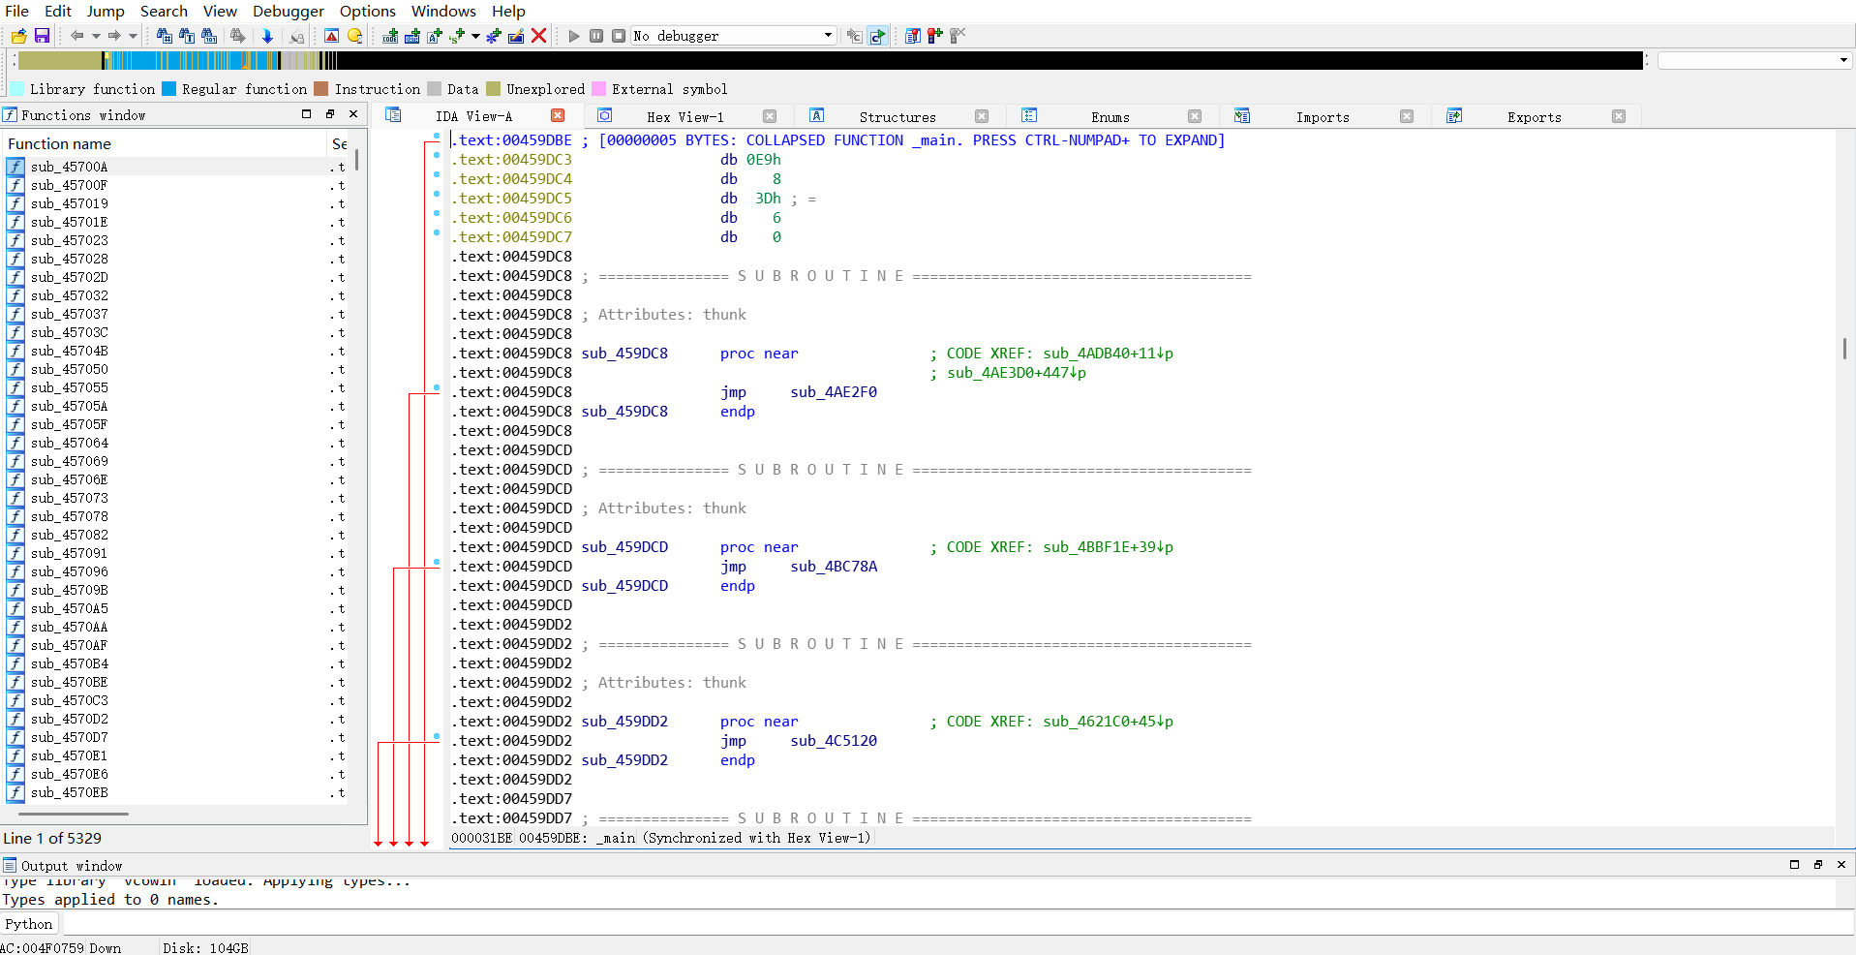This screenshot has width=1856, height=955.
Task: Open the back-navigation history dropdown arrow
Action: pyautogui.click(x=96, y=36)
